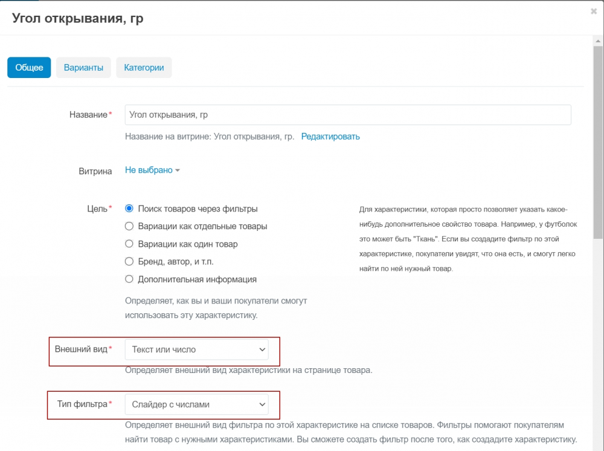Close the dialog with the X icon
This screenshot has height=451, width=604.
[594, 11]
